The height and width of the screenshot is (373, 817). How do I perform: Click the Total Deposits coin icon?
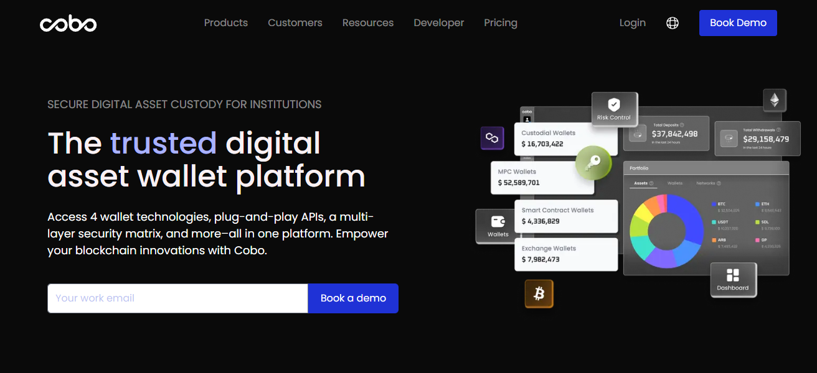pos(638,134)
